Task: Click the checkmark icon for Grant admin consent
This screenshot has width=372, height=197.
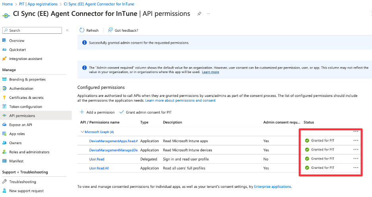Action: point(122,112)
